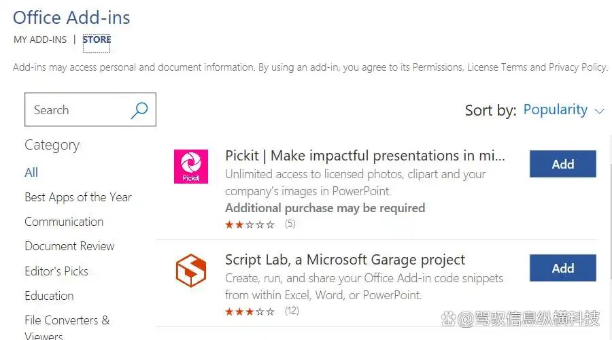
Task: Select the Editor's Picks category
Action: tap(56, 271)
